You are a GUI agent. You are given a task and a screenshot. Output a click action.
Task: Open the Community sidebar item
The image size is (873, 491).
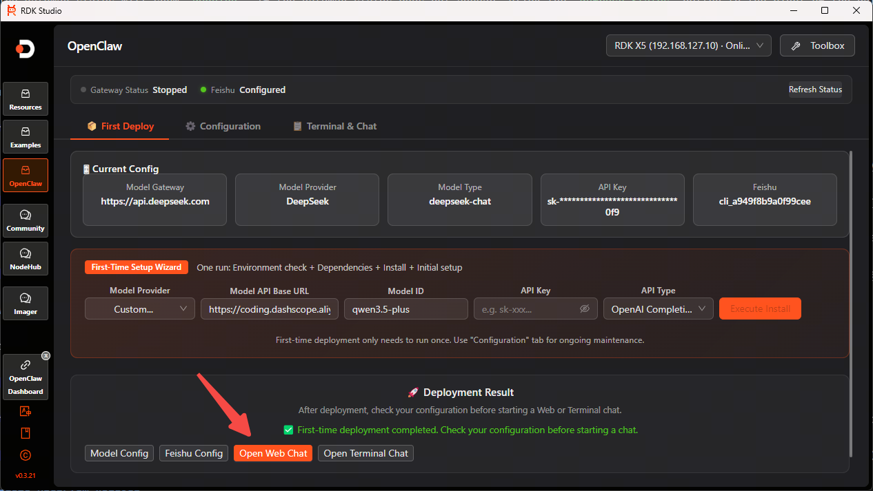[26, 220]
